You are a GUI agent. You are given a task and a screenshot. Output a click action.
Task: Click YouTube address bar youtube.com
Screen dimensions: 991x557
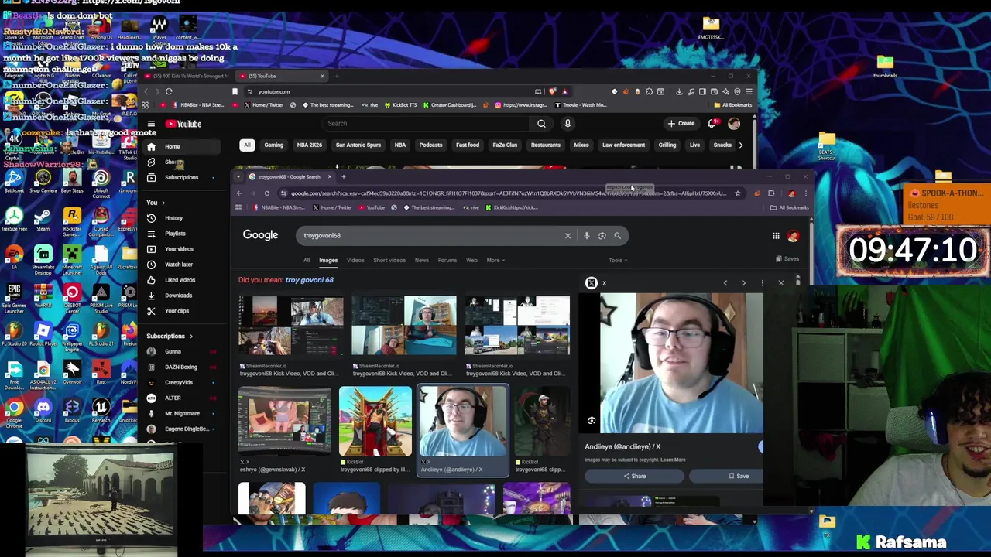[273, 91]
